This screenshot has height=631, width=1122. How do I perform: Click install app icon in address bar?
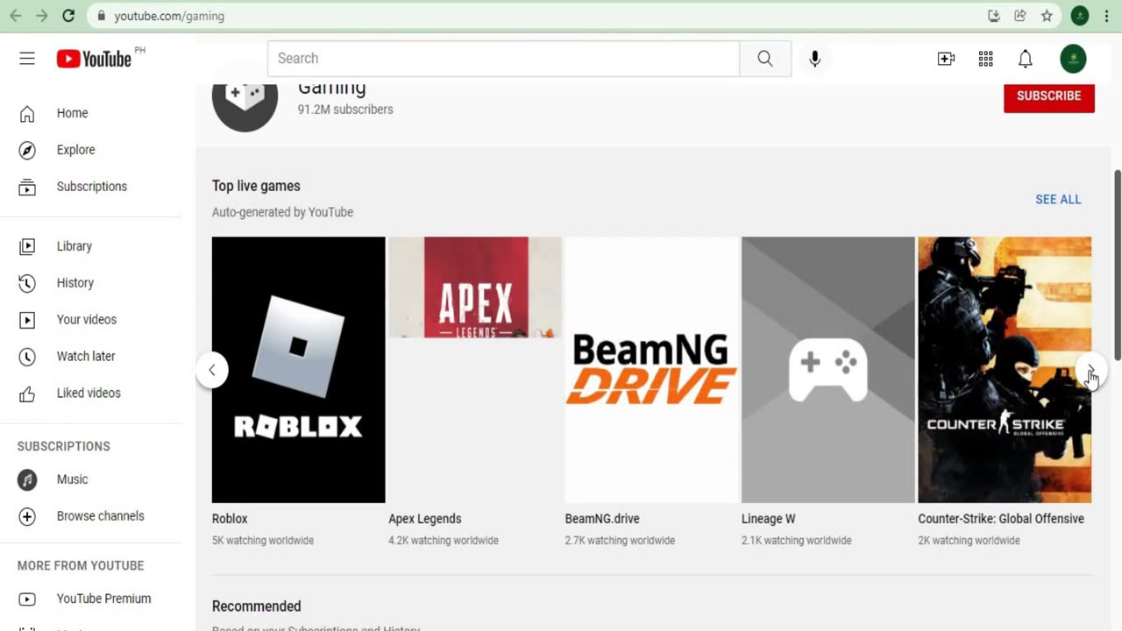tap(994, 16)
